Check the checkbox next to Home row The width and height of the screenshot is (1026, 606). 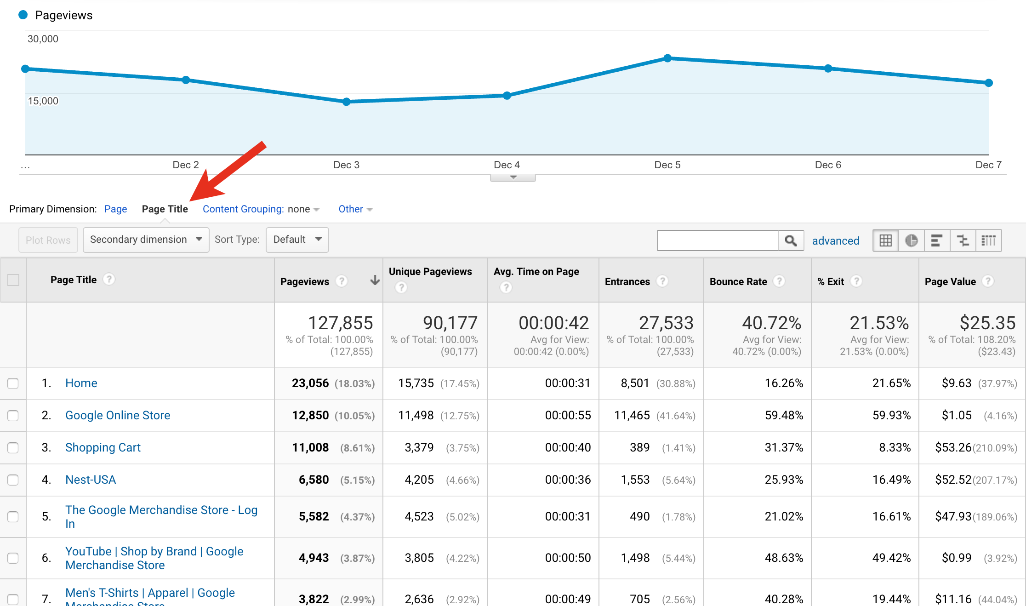(13, 383)
